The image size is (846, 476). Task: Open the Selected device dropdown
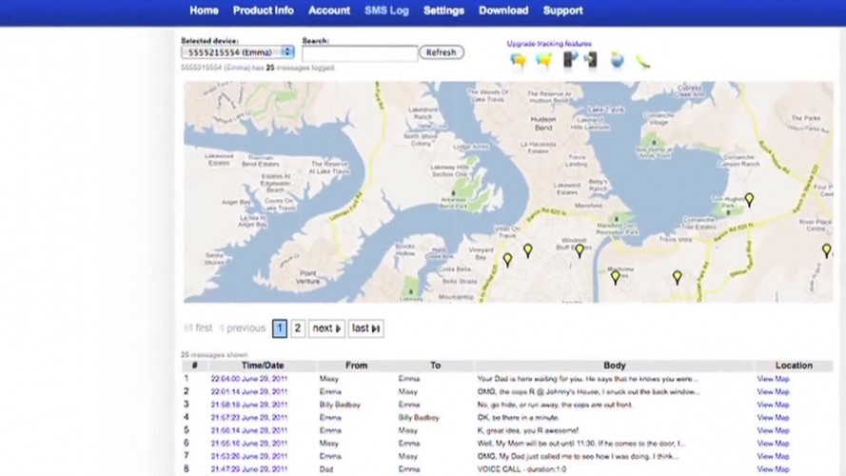click(237, 52)
